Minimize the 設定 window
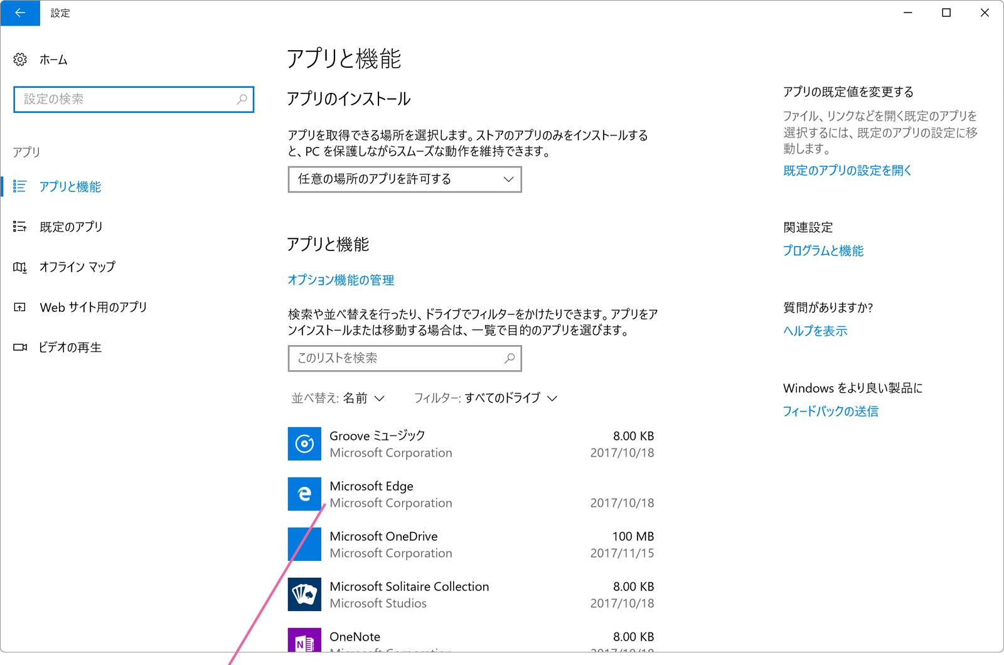 click(907, 13)
